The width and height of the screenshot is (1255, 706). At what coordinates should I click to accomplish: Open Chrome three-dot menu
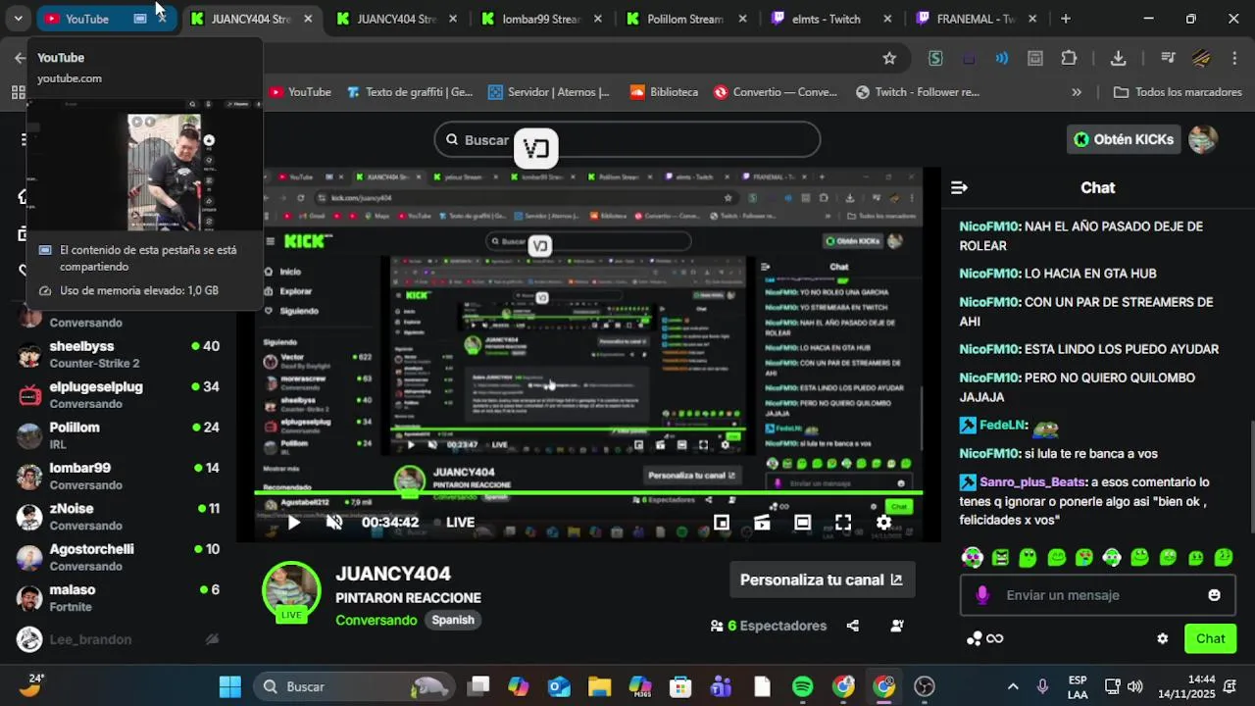click(x=1234, y=58)
